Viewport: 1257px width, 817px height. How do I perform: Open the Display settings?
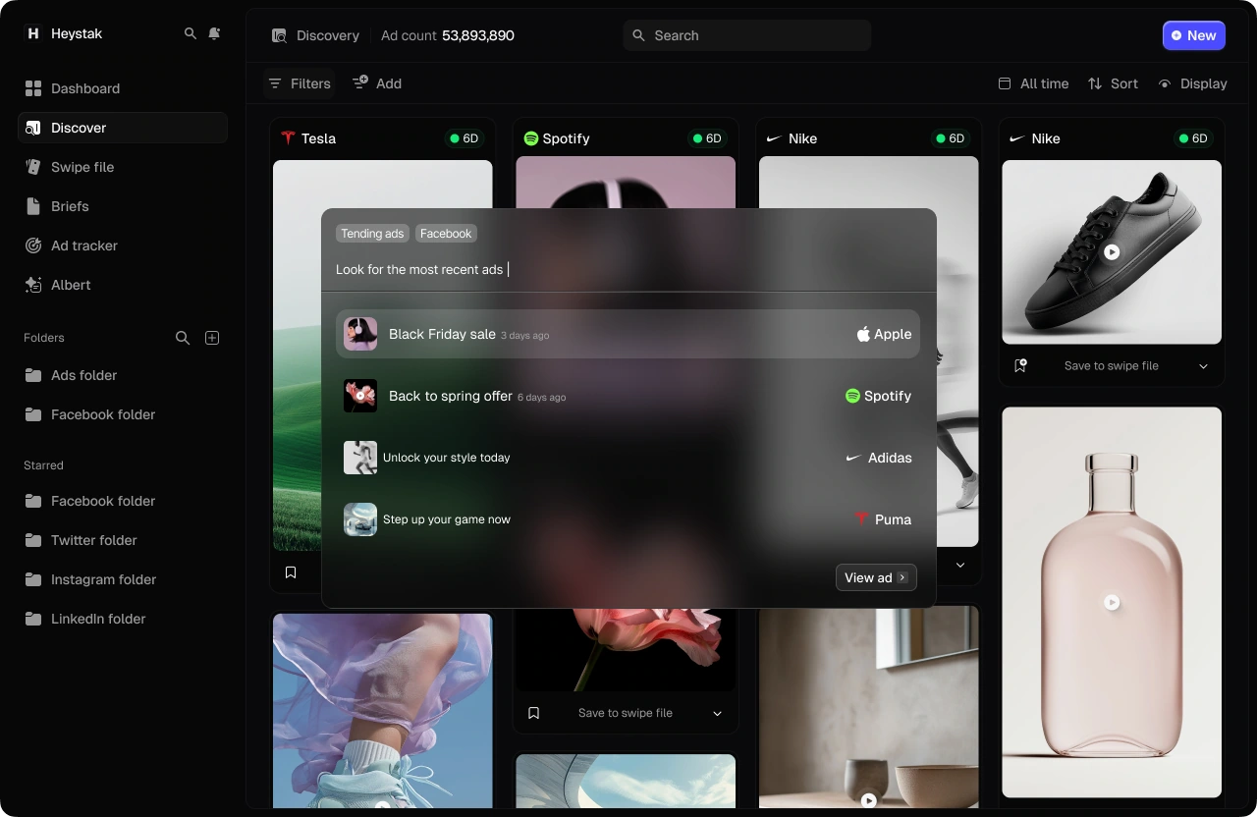point(1192,83)
